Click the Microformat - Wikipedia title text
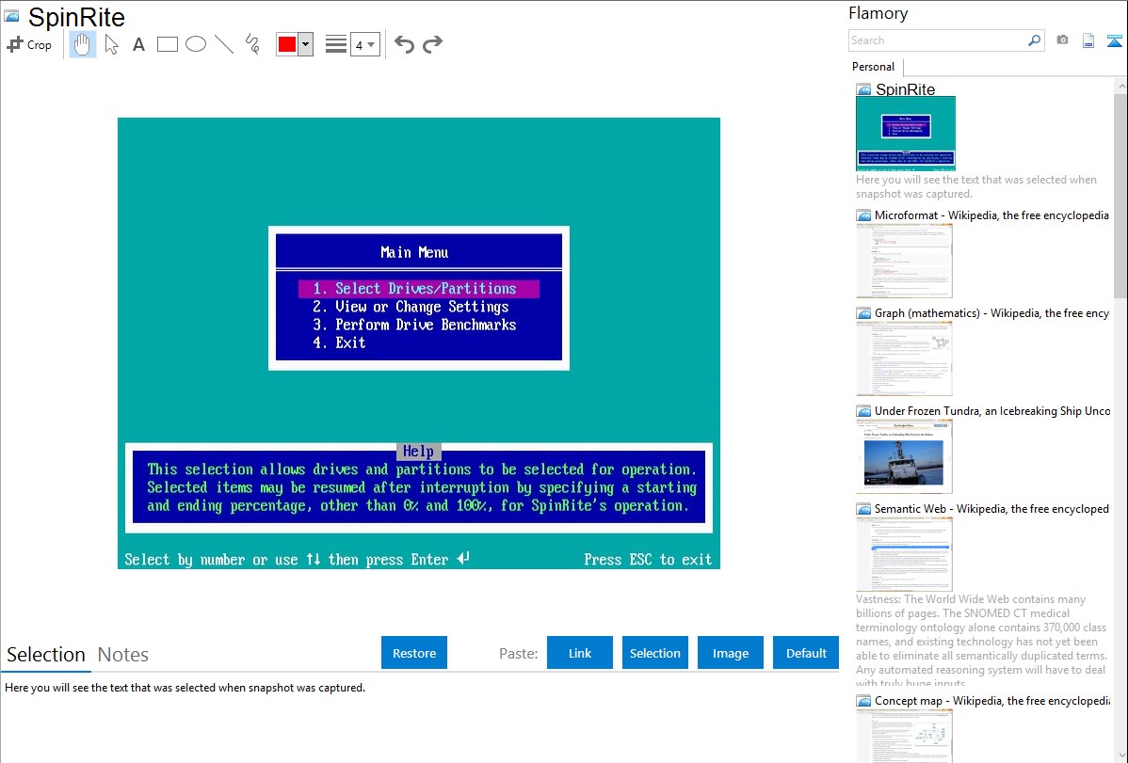Image resolution: width=1128 pixels, height=763 pixels. 991,215
